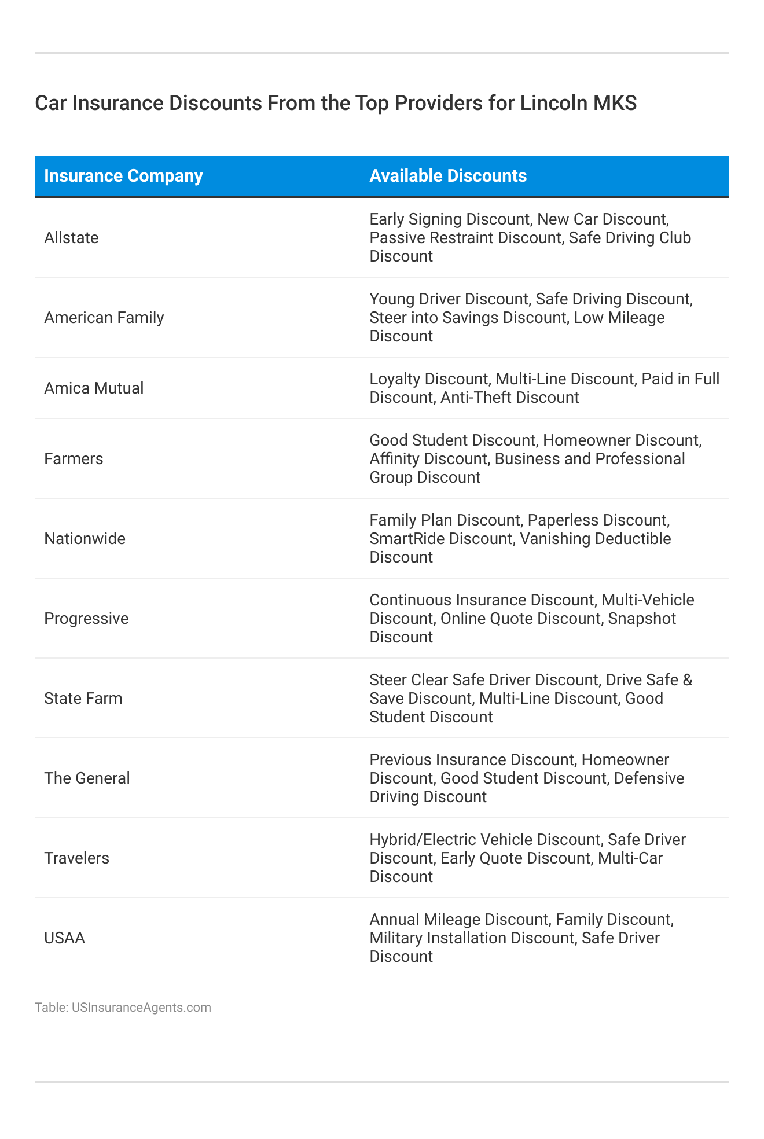Select Progressive in the company column

(x=86, y=619)
